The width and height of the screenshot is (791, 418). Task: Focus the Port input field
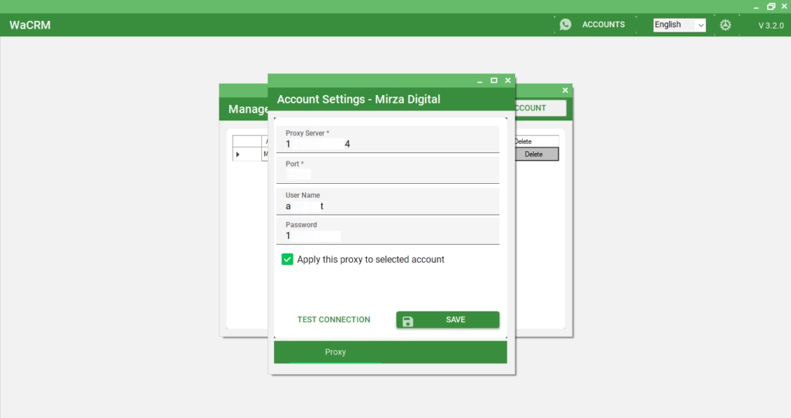tap(388, 170)
